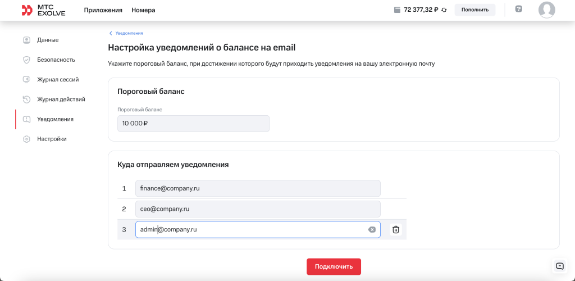Click the ceo@company.ru email field
575x281 pixels.
(258, 209)
